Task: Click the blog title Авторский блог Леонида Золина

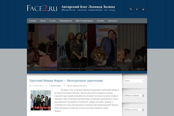Action: click(88, 7)
